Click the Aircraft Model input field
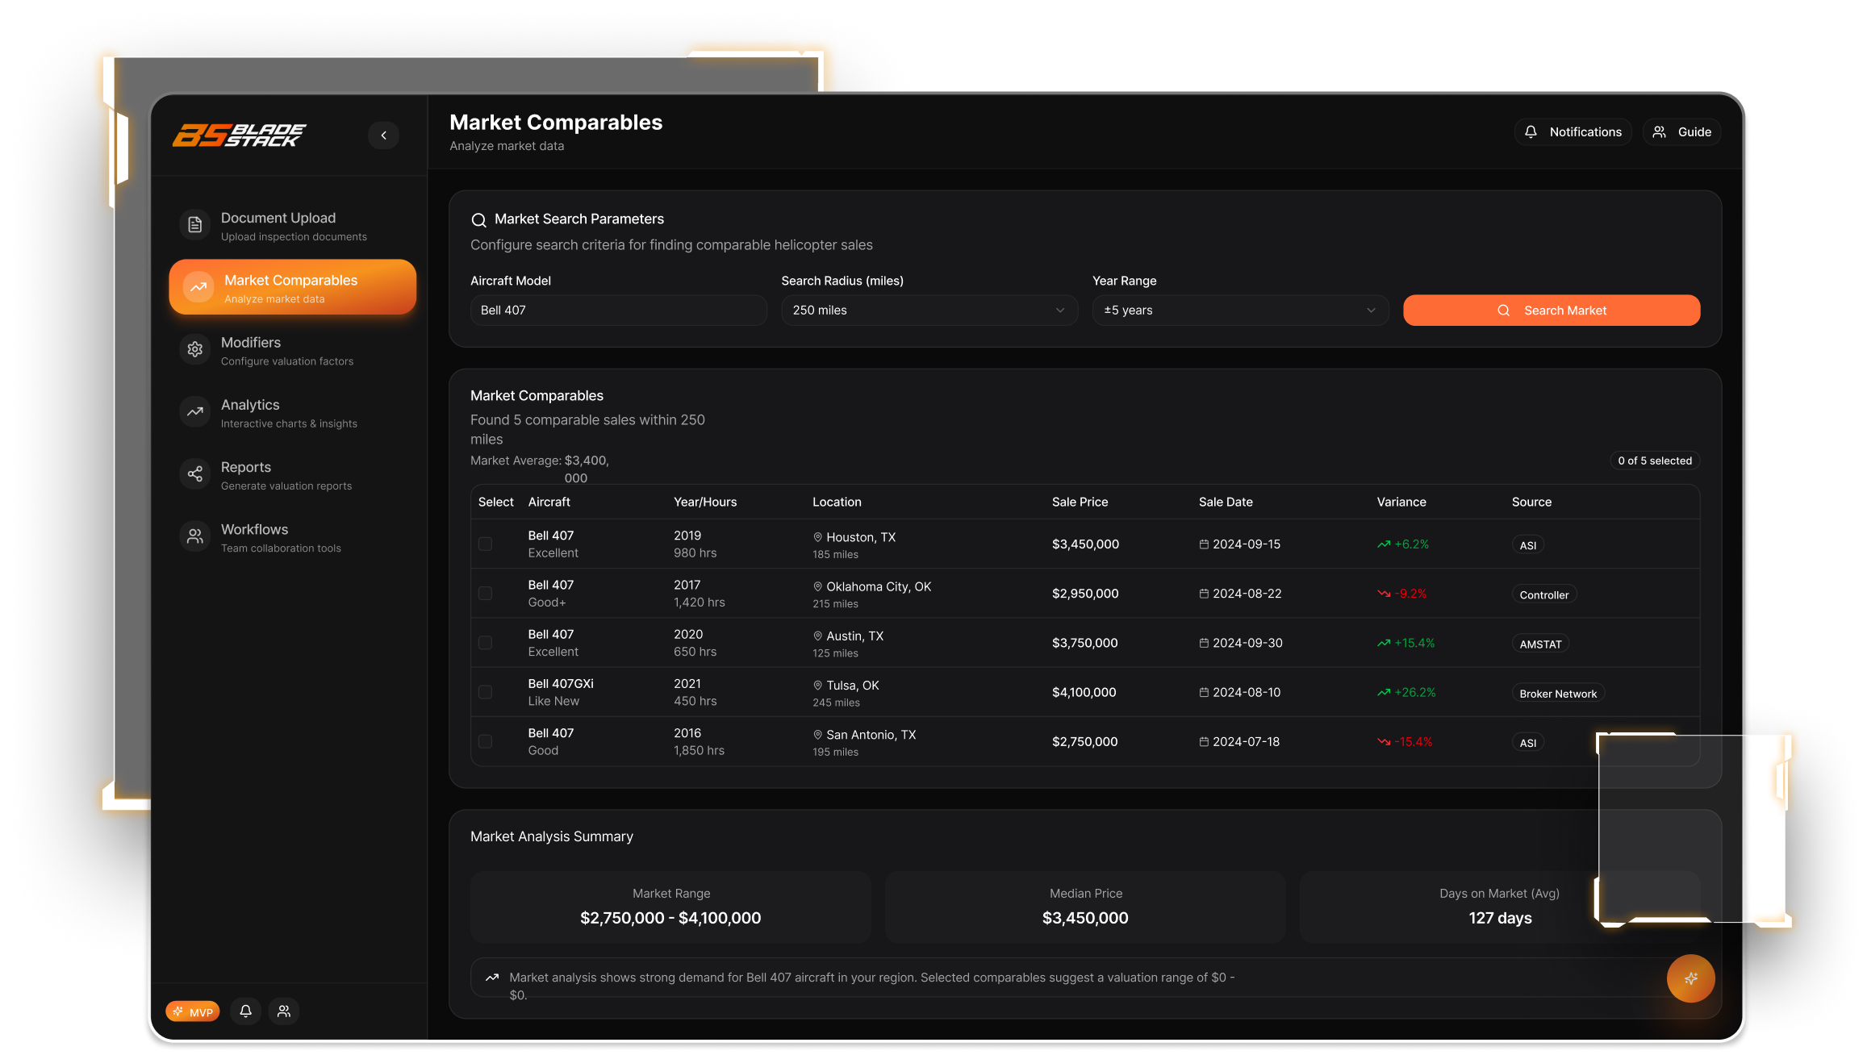Screen dimensions: 1867x1055 618,311
